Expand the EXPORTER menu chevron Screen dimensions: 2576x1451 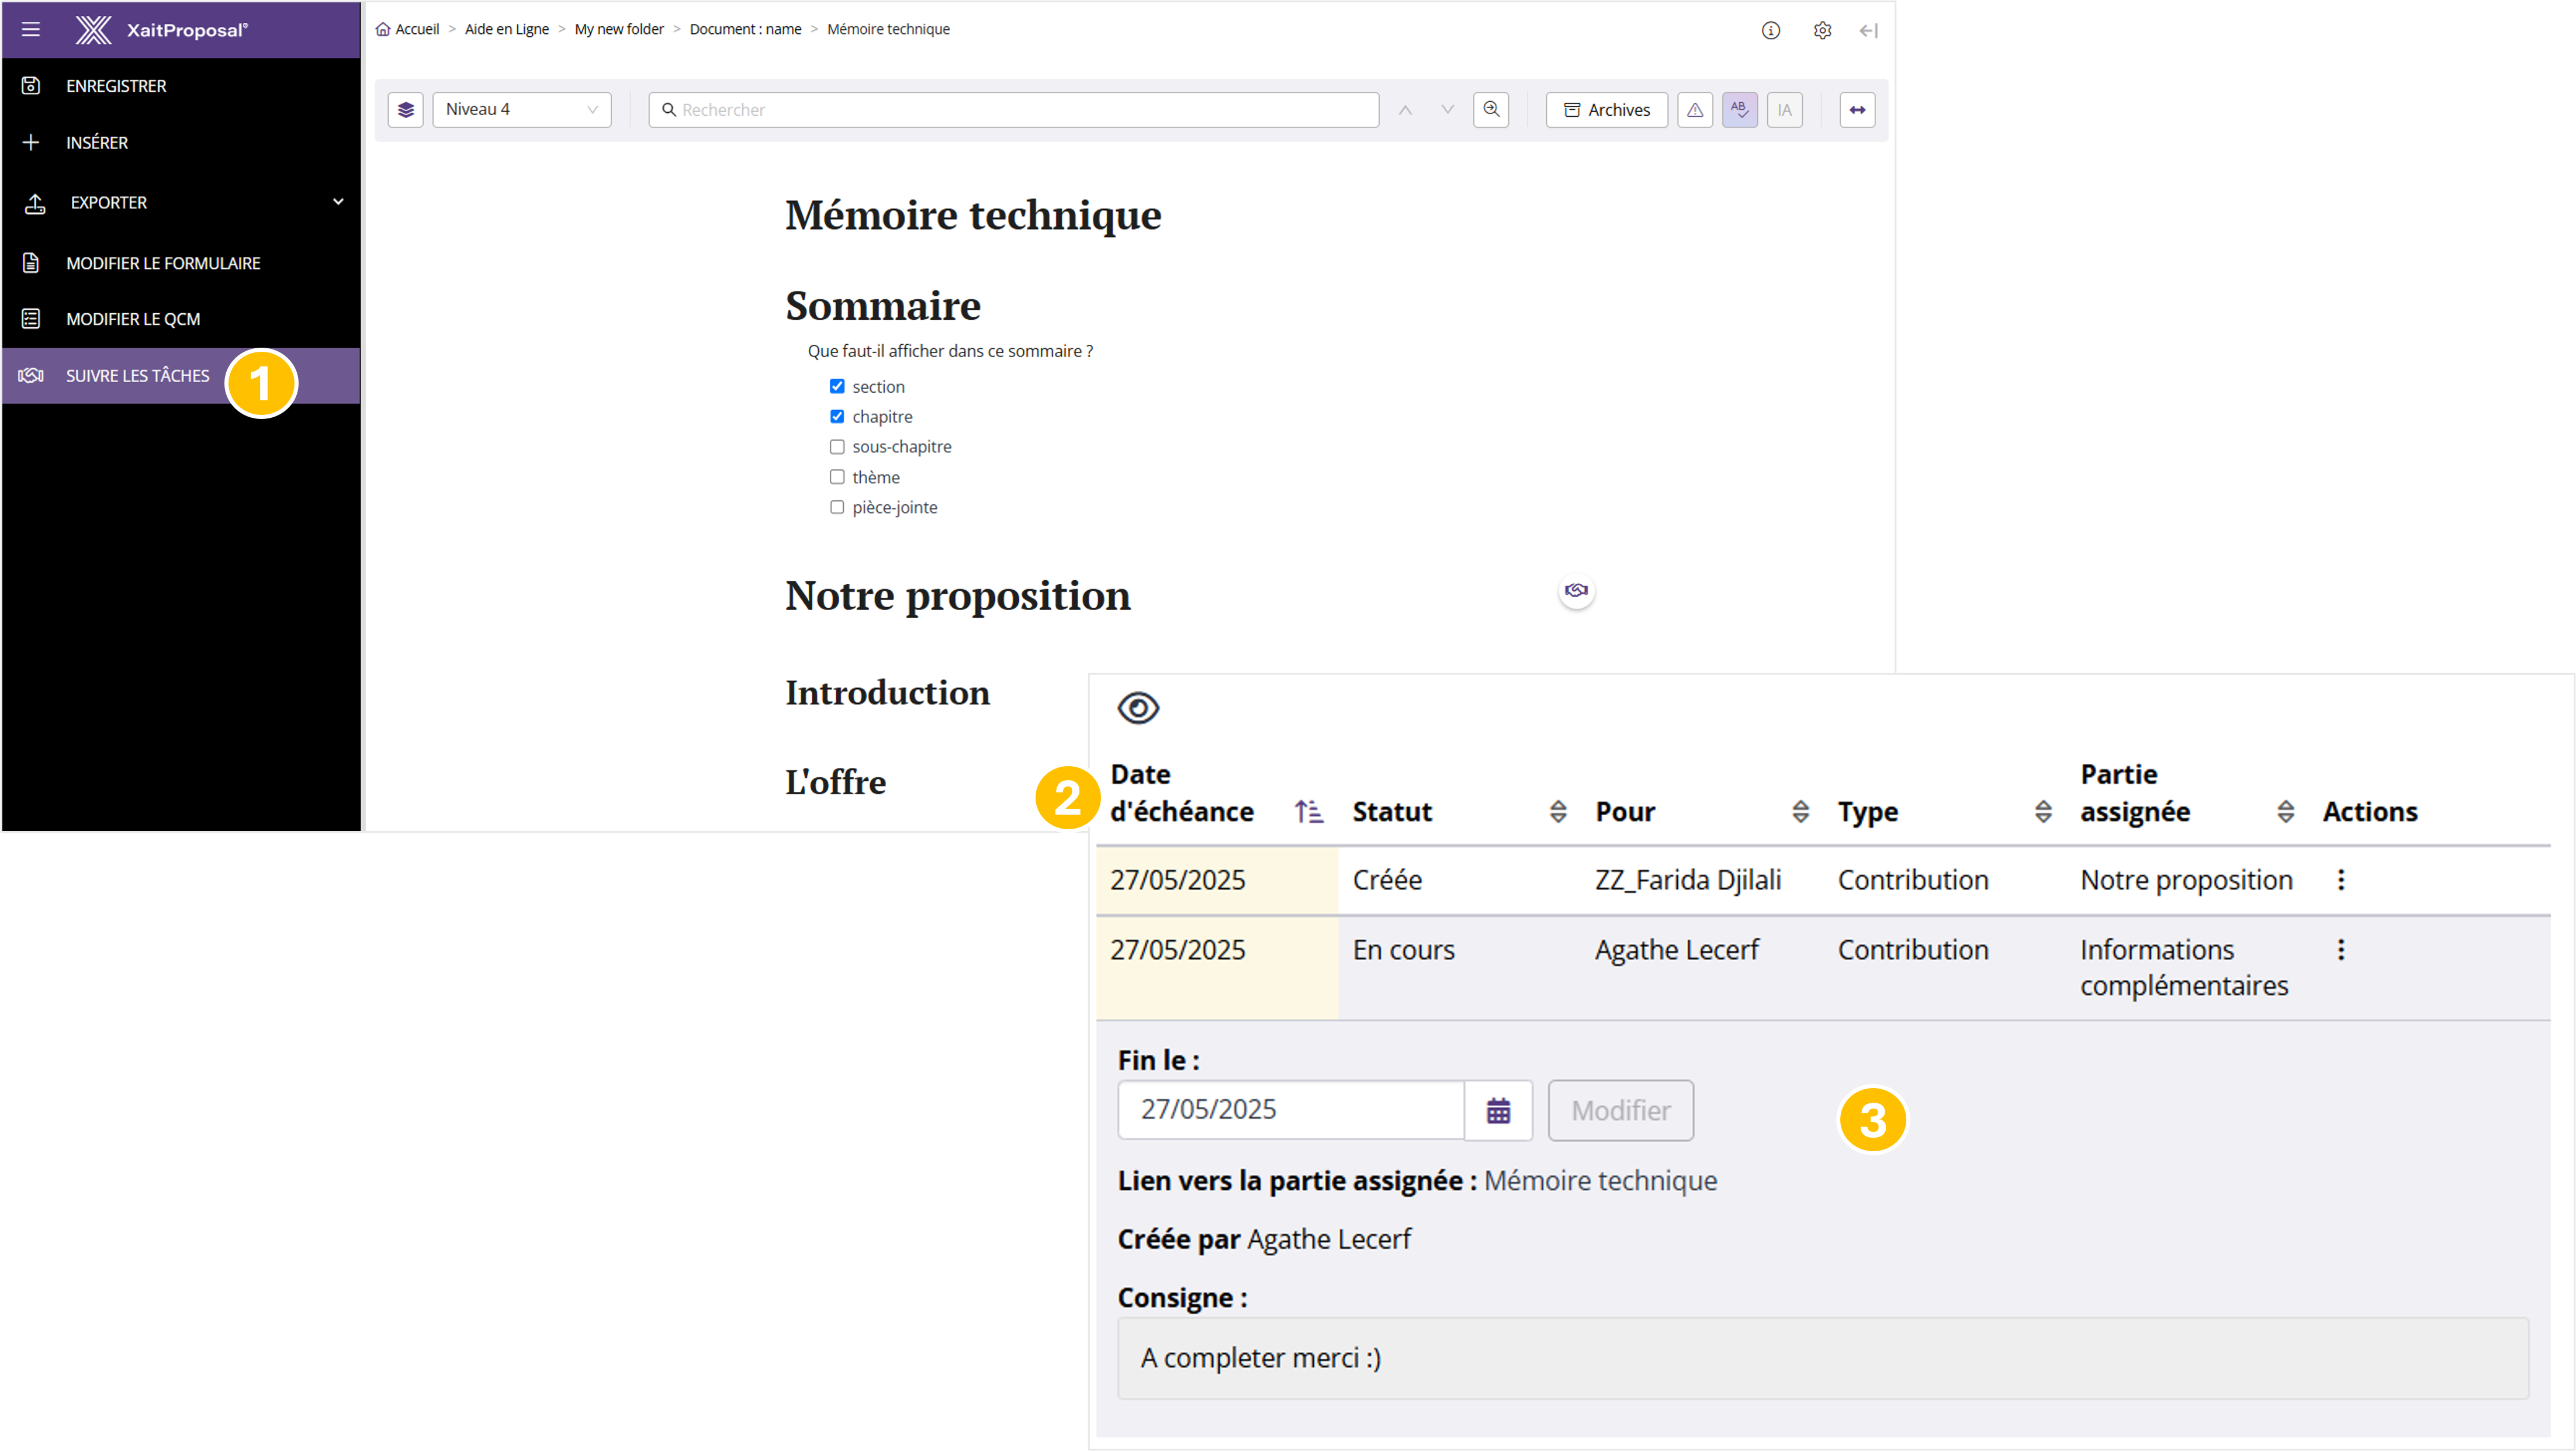(x=338, y=202)
